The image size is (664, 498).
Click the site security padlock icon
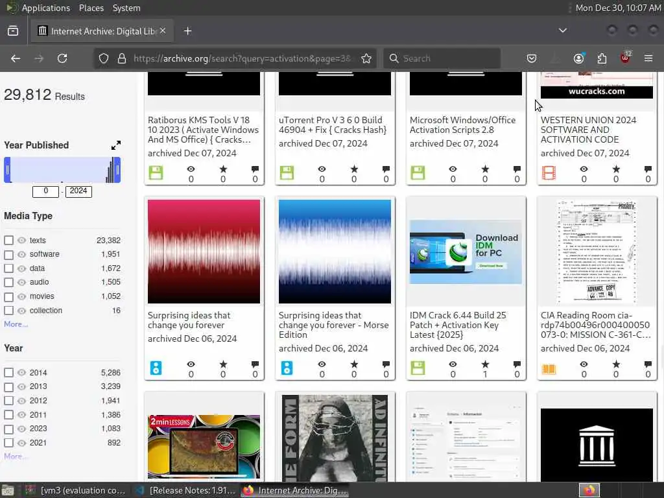122,58
